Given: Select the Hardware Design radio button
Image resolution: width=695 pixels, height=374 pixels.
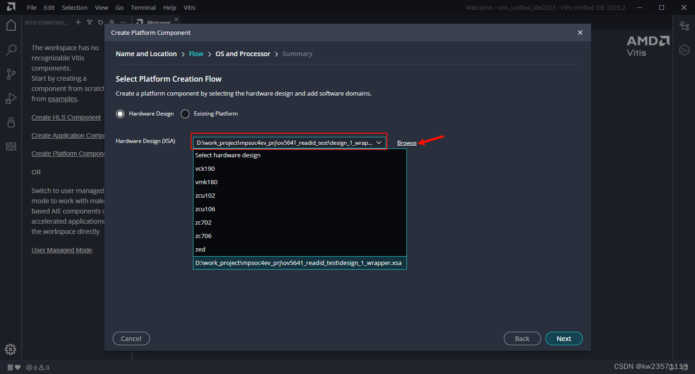Looking at the screenshot, I should (x=120, y=114).
